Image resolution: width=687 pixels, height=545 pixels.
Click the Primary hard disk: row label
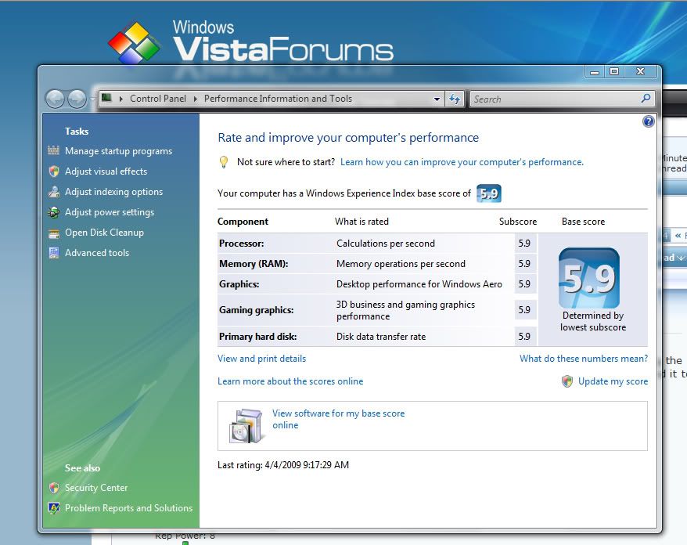pos(258,336)
